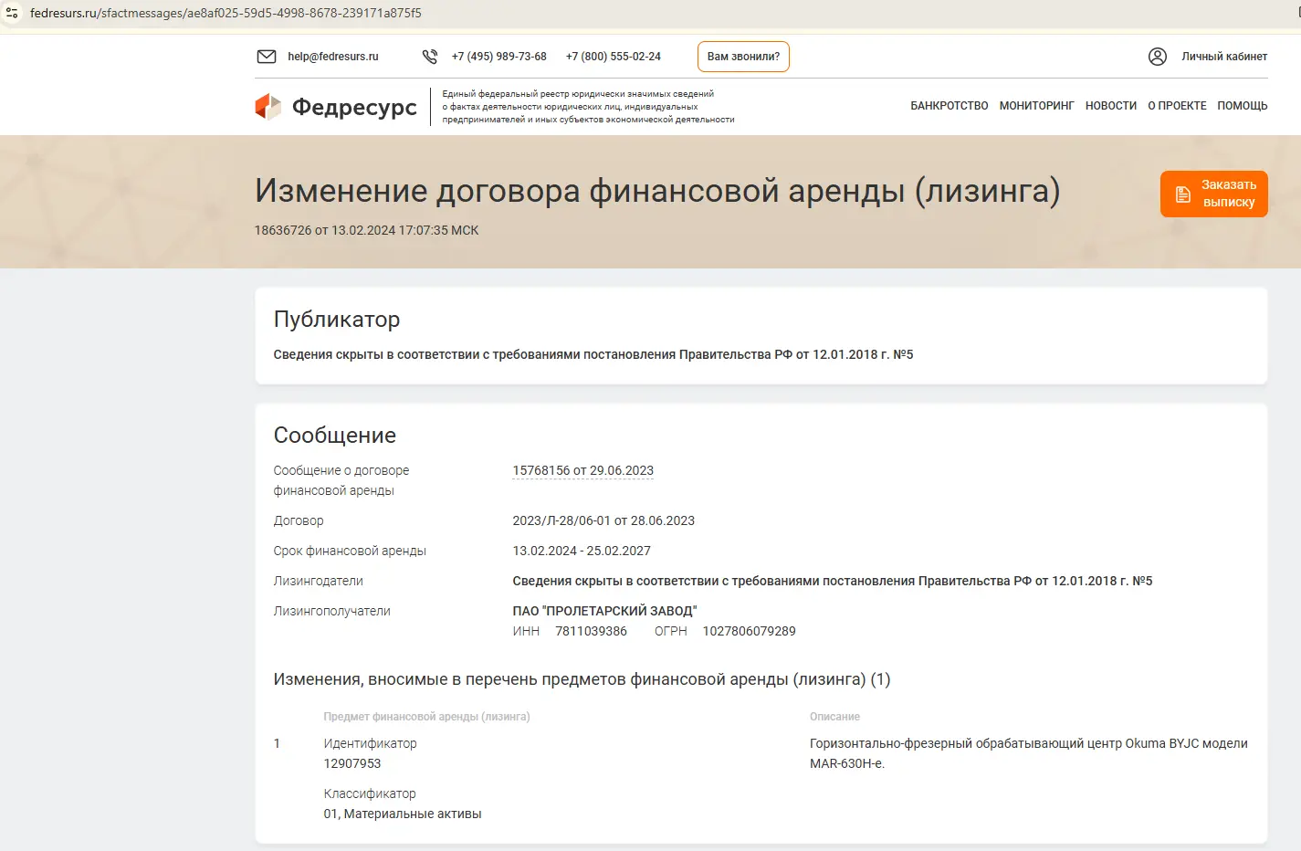
Task: Click the Сообщение section heading
Action: (x=335, y=436)
